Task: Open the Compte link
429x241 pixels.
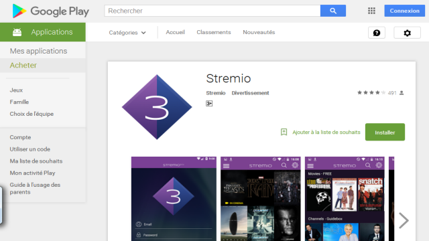Action: click(x=20, y=137)
